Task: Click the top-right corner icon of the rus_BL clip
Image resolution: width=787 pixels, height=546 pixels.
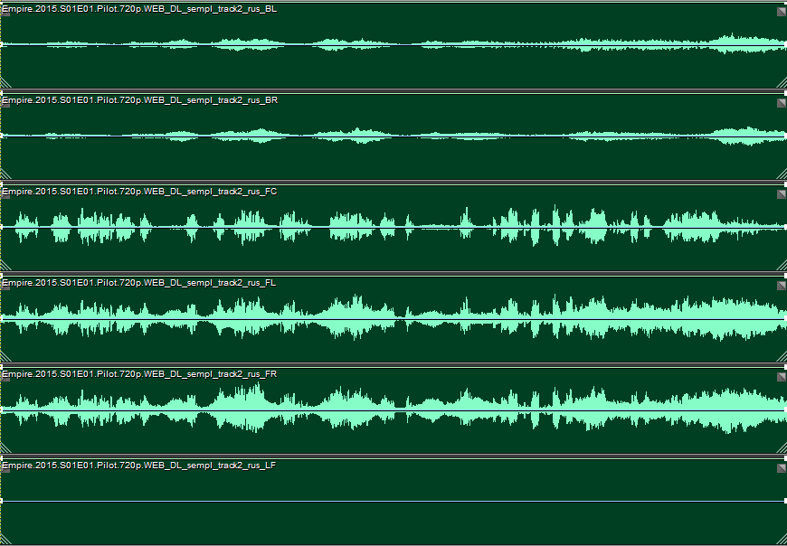Action: 781,12
